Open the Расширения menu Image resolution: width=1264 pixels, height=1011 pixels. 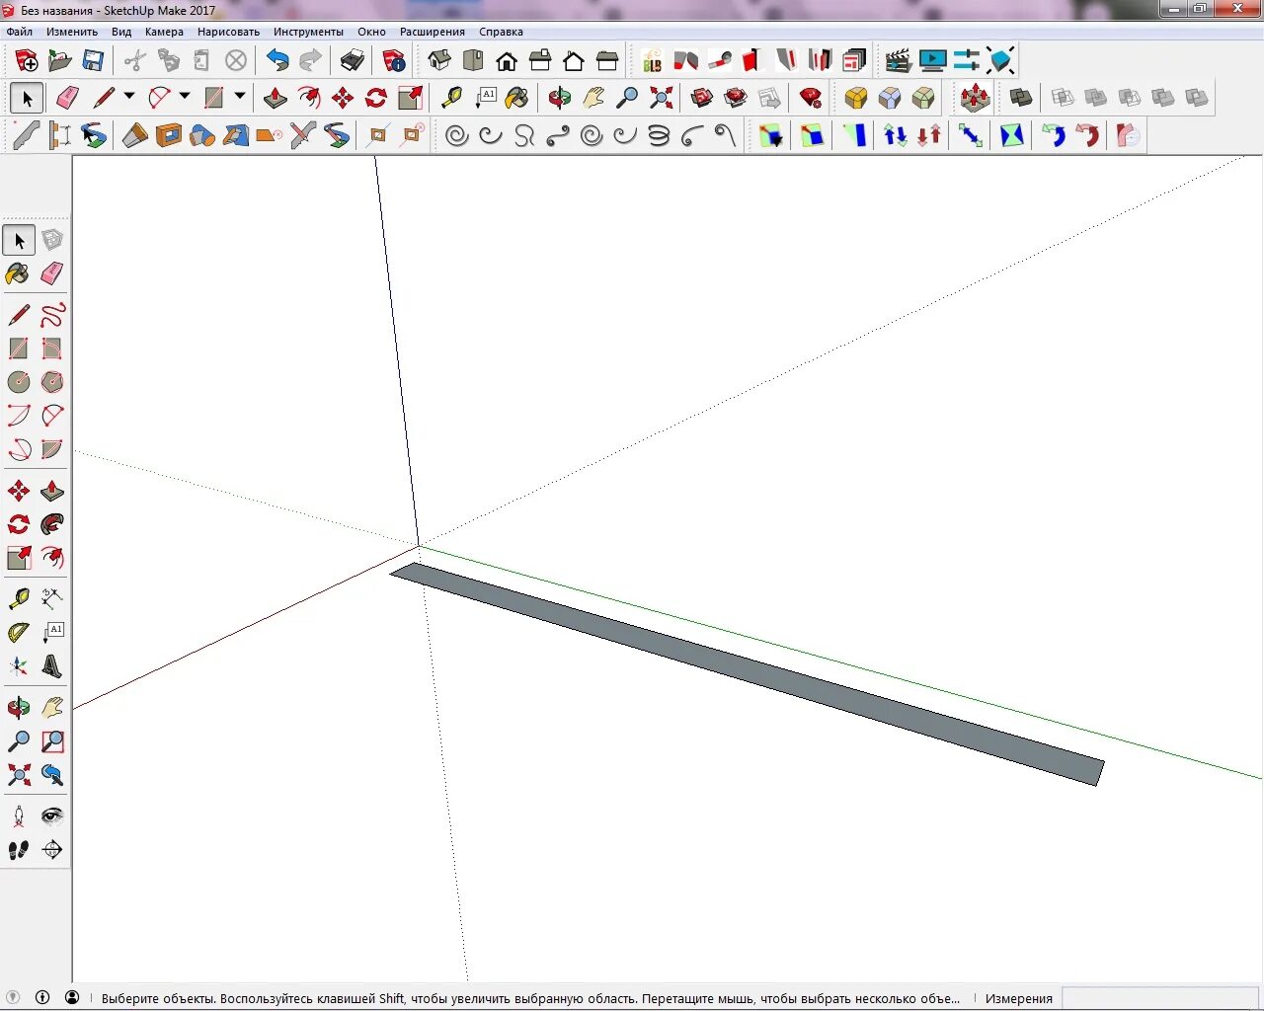coord(433,32)
